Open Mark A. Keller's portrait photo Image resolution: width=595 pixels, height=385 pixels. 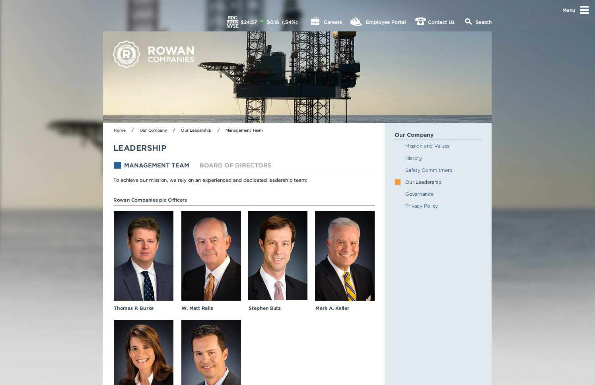pos(345,256)
